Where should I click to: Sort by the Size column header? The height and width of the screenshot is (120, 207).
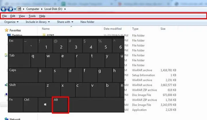[x=163, y=29]
